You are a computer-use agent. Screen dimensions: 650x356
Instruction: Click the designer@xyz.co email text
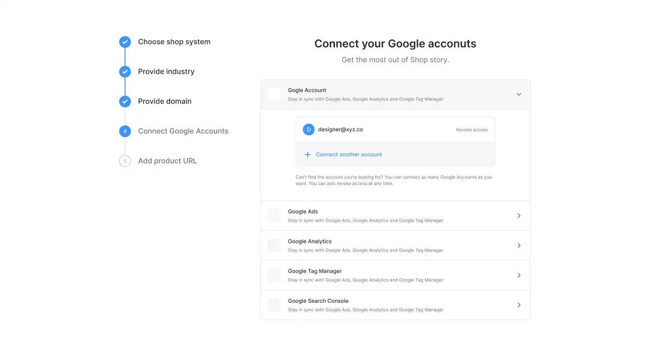click(x=340, y=129)
